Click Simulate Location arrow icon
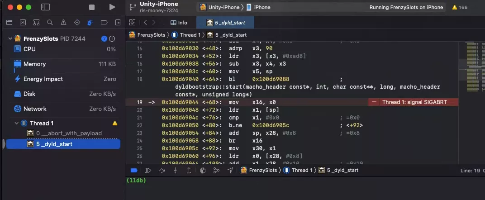This screenshot has height=200, width=485. (x=230, y=170)
